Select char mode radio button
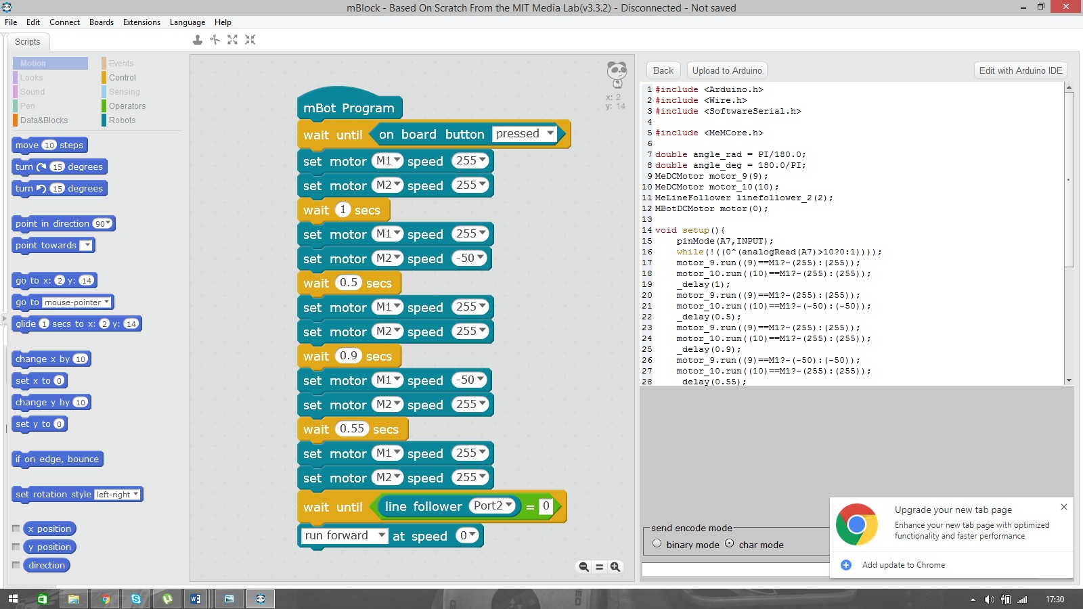The image size is (1083, 609). click(729, 543)
